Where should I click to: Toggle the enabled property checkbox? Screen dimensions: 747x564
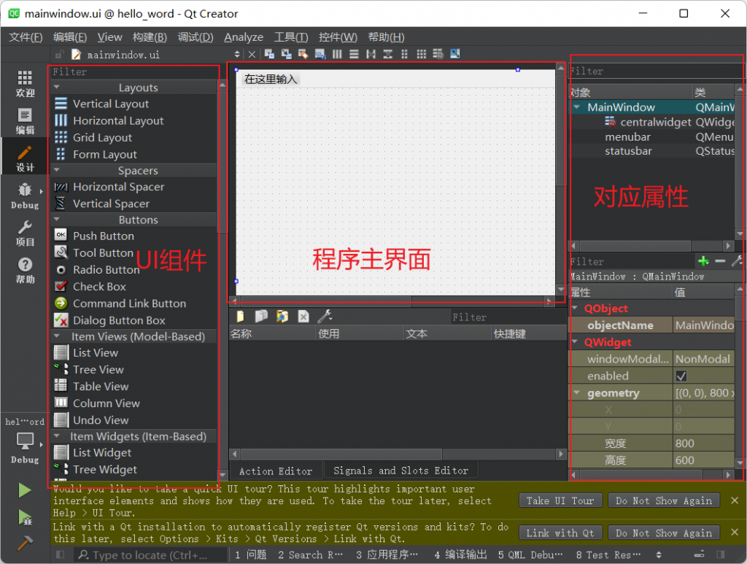point(681,376)
